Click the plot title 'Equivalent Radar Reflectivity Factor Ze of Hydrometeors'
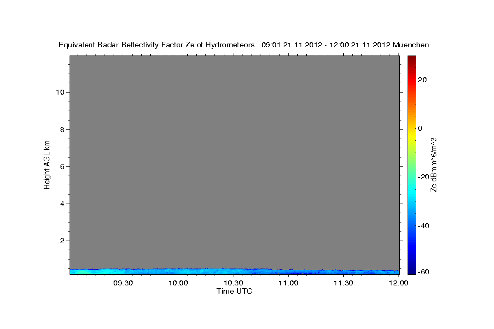 coord(157,45)
